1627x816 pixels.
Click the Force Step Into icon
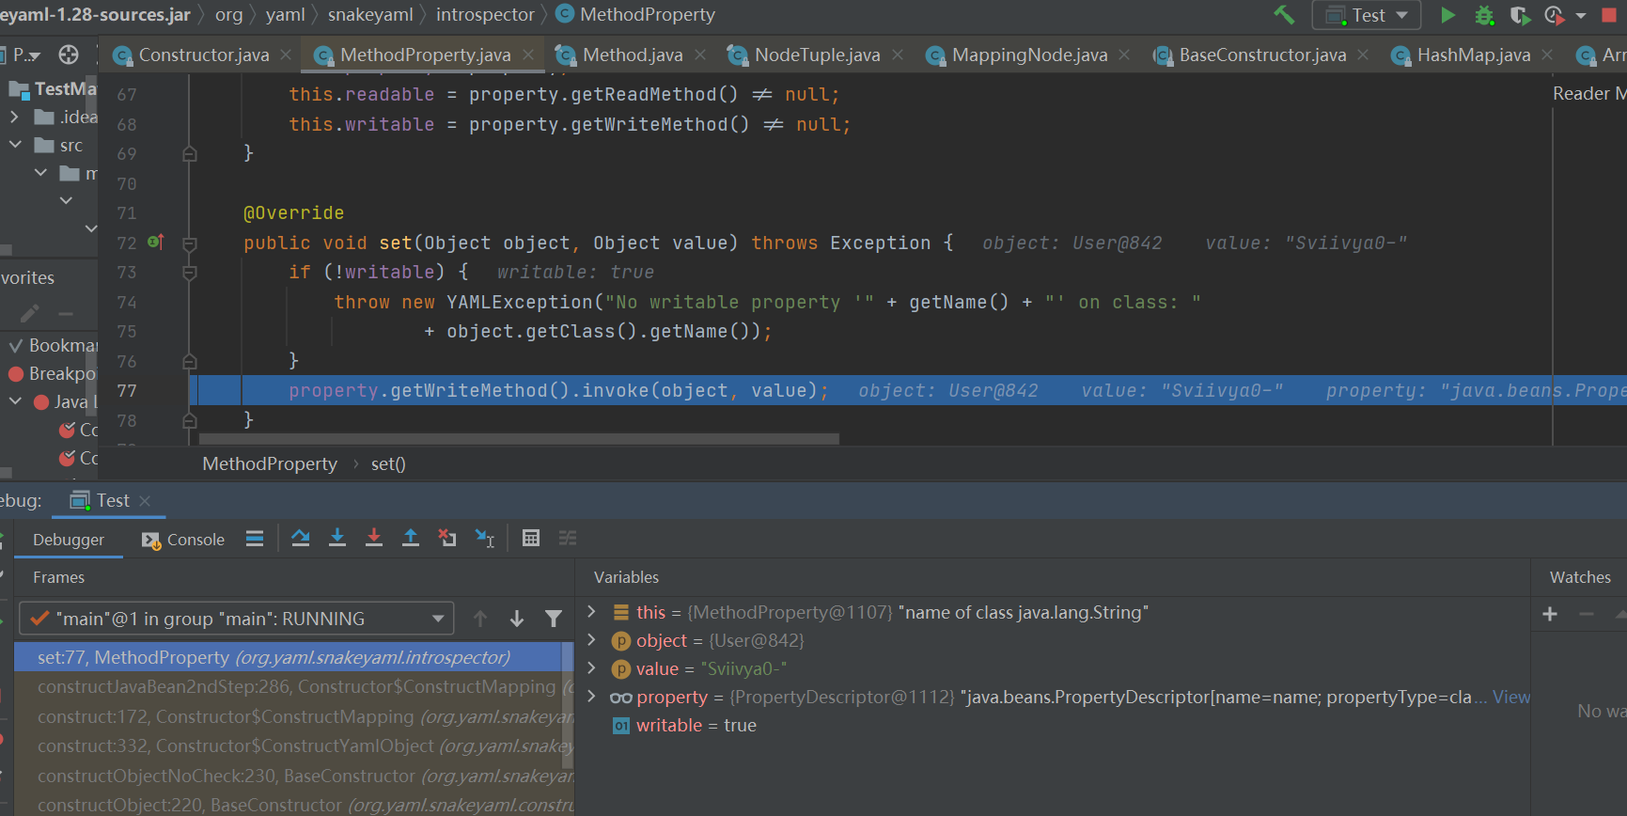(x=374, y=539)
